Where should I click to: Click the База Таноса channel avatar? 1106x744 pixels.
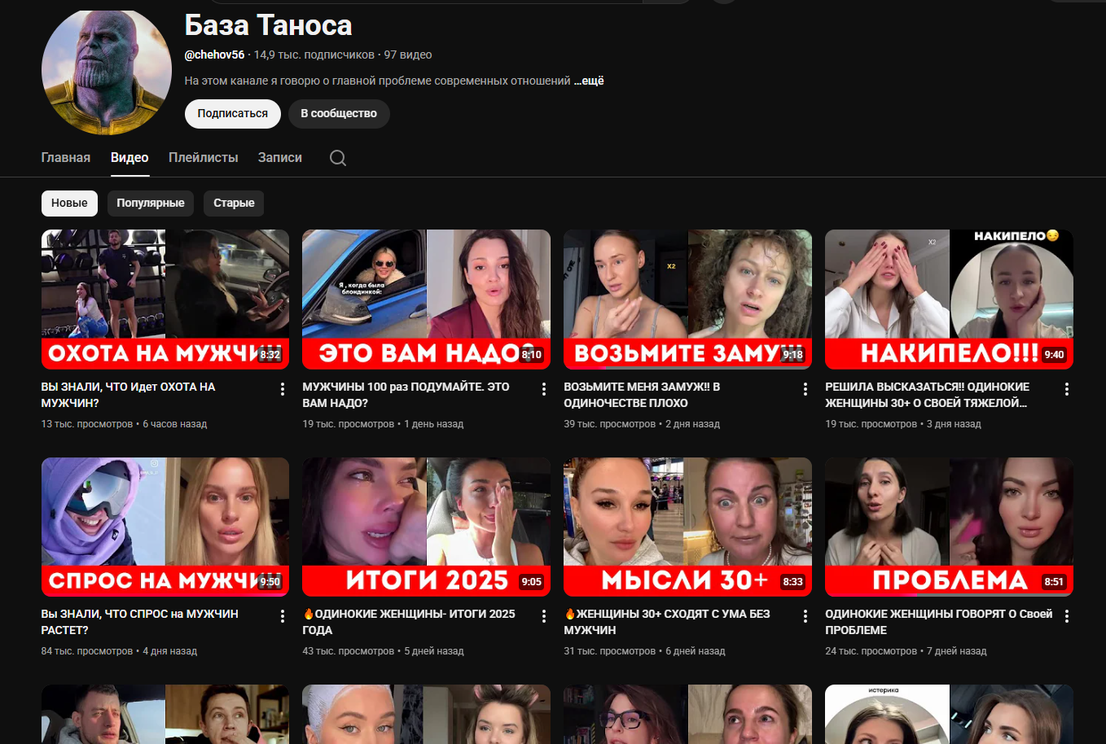(x=107, y=70)
